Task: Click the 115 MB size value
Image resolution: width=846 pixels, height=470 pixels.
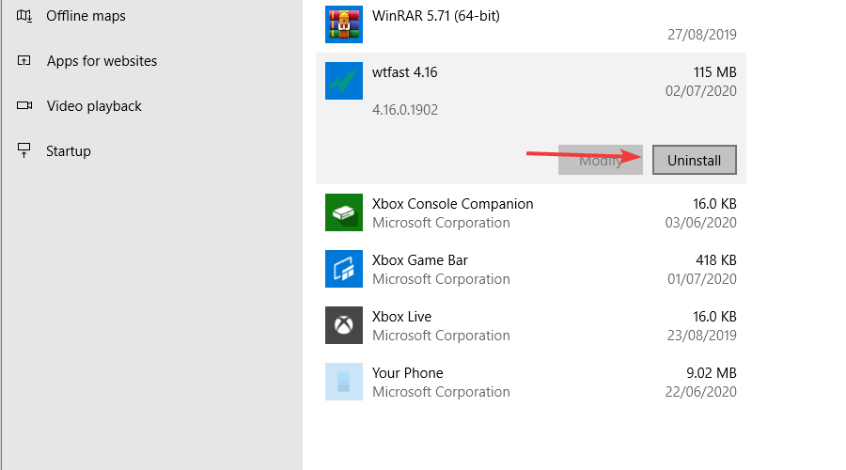Action: pos(715,72)
